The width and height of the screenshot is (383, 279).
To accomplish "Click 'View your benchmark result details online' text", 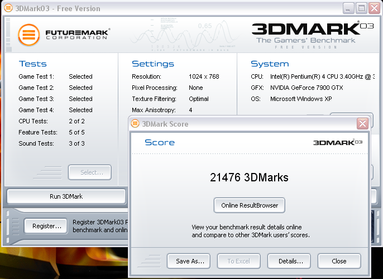I will 247,227.
